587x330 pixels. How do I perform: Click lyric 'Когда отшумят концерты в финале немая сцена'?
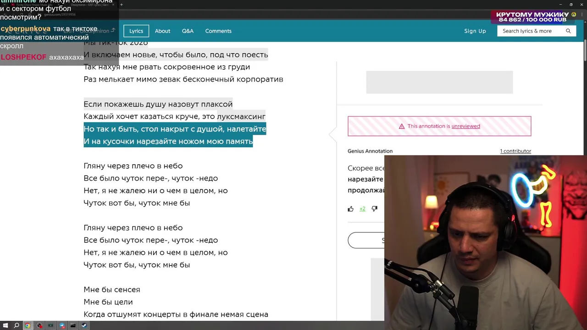point(176,314)
